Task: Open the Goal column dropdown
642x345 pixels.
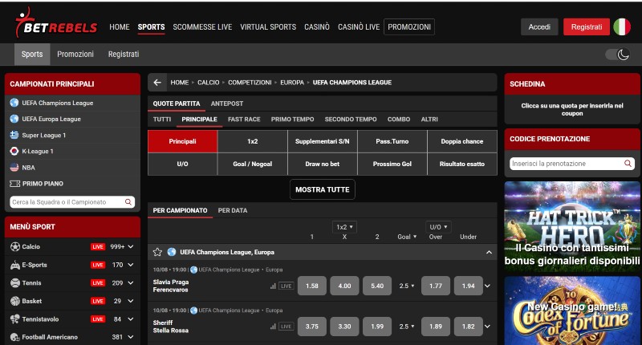Action: click(407, 237)
